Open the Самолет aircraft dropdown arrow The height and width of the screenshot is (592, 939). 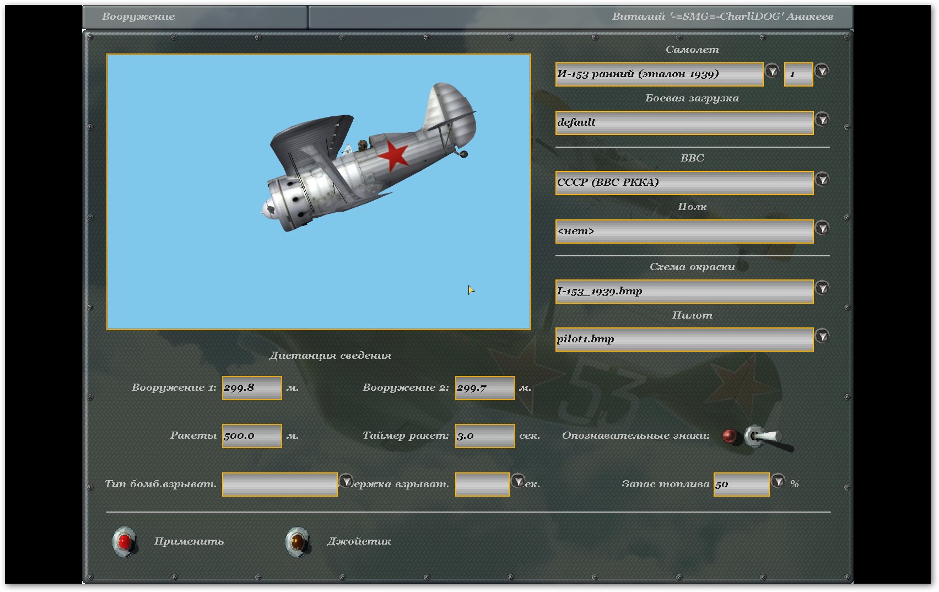click(x=773, y=71)
